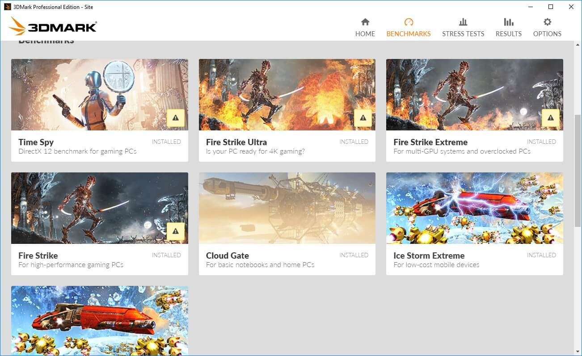Go to the STRESS TESTS tab label
The width and height of the screenshot is (582, 356).
point(463,34)
